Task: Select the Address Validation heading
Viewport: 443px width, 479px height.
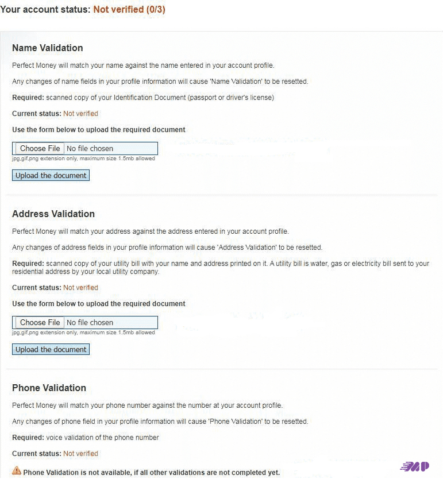Action: [x=53, y=214]
